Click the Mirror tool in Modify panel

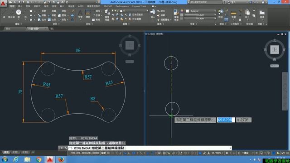click(x=52, y=15)
